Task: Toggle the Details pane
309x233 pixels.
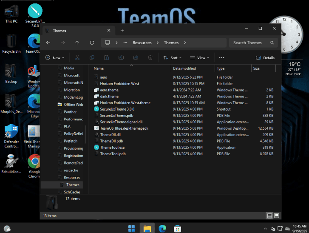Action: click(265, 58)
